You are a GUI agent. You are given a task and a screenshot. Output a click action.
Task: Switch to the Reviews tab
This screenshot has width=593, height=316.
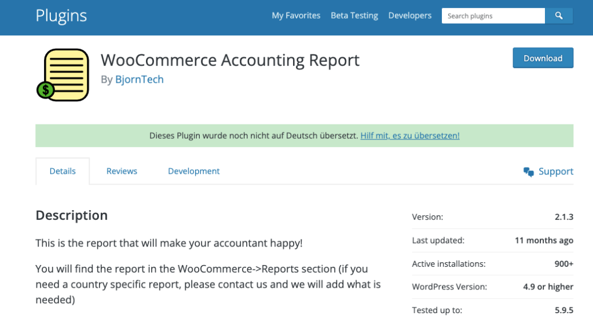coord(122,171)
